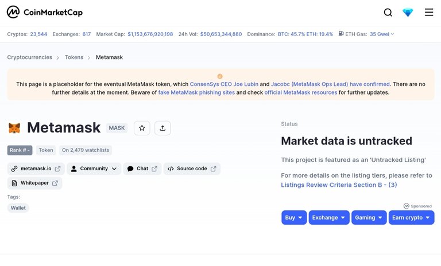Open the Chat link

pyautogui.click(x=142, y=169)
